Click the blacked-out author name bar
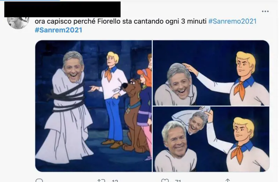Screen dimensions: 279x182 pyautogui.click(x=62, y=9)
